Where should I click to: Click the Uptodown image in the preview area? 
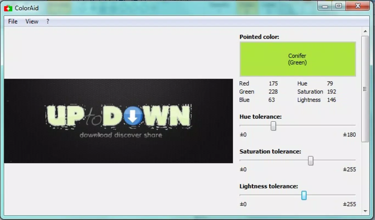click(x=118, y=121)
